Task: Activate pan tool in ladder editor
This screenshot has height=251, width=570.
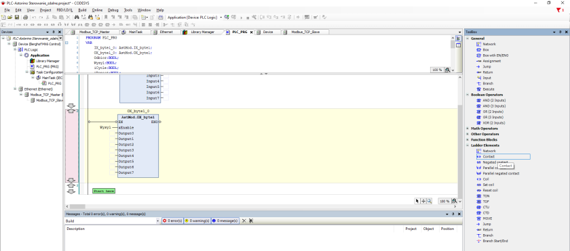Action: [x=423, y=201]
